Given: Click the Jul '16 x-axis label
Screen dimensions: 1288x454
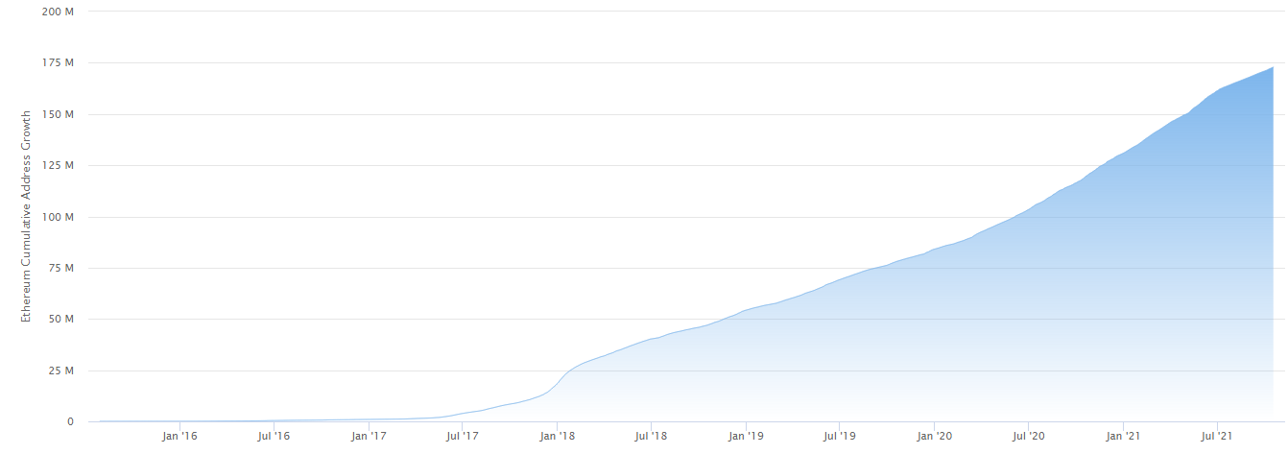Looking at the screenshot, I should (274, 436).
